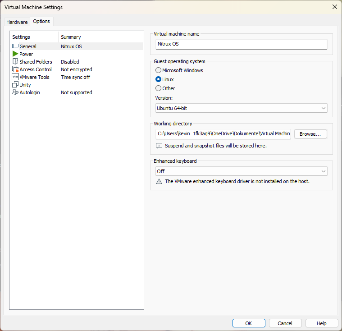Screen dimensions: 342x331
Task: Select the VMware Tools row label
Action: [x=34, y=77]
